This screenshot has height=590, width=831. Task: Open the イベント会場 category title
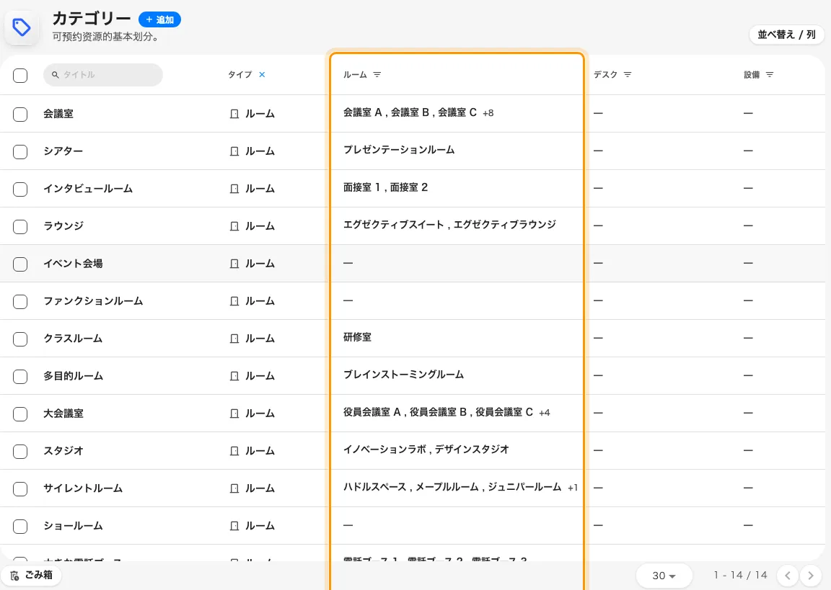(x=73, y=264)
